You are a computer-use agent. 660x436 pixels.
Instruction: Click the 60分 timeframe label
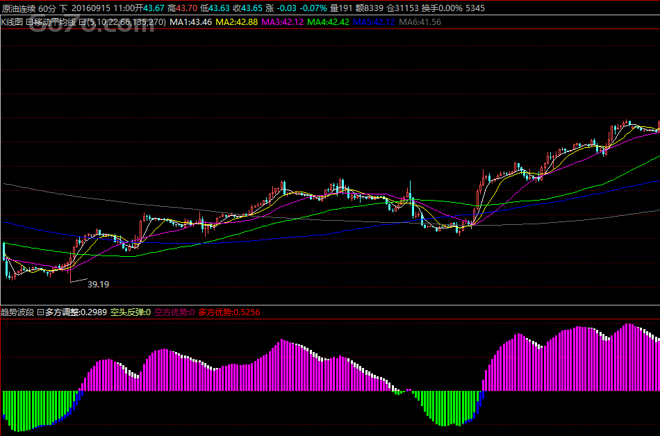tap(47, 8)
